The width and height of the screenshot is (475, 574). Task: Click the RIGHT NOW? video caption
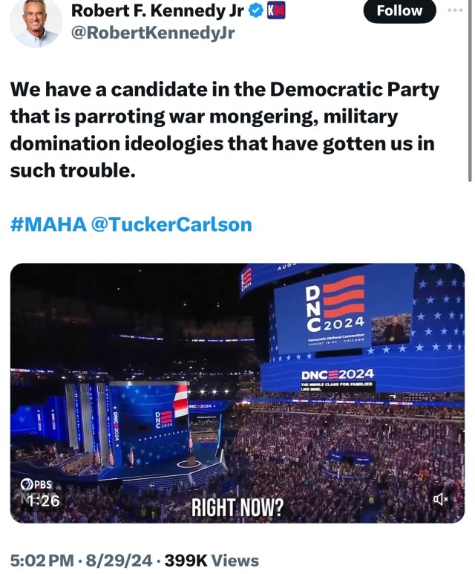[237, 509]
